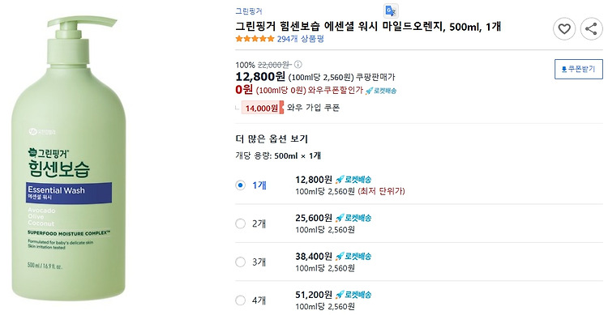Open the 294개 상품평 reviews link
608x315 pixels.
[301, 39]
